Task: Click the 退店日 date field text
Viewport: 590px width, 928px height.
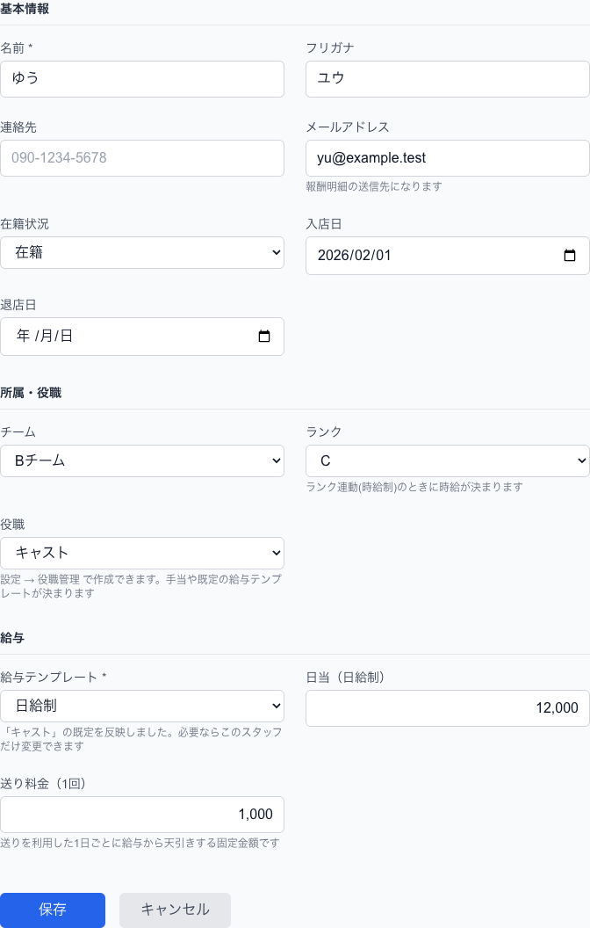Action: click(x=45, y=337)
